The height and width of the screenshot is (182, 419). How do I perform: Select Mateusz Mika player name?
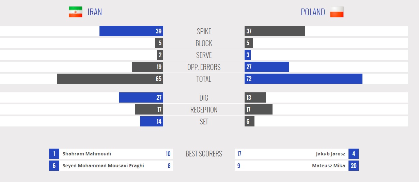(x=328, y=166)
